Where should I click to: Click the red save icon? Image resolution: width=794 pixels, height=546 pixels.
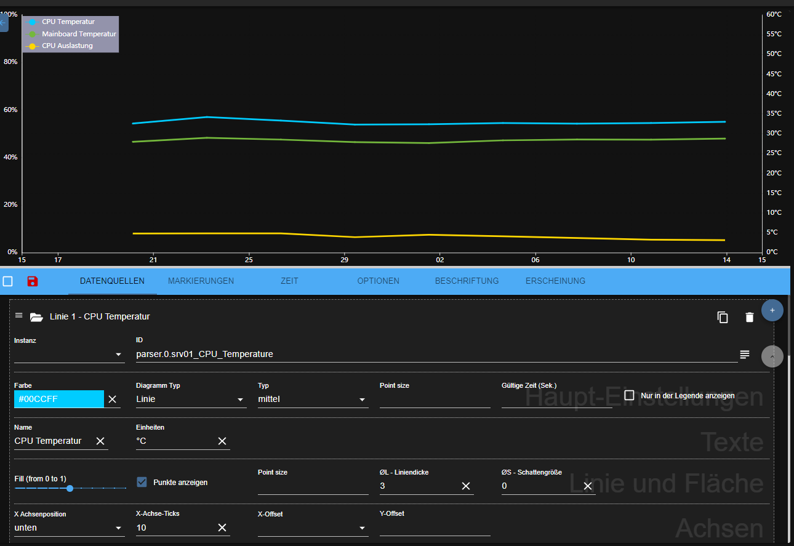click(33, 281)
